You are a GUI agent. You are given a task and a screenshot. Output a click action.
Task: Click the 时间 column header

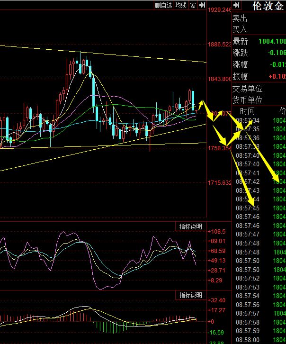(x=248, y=111)
